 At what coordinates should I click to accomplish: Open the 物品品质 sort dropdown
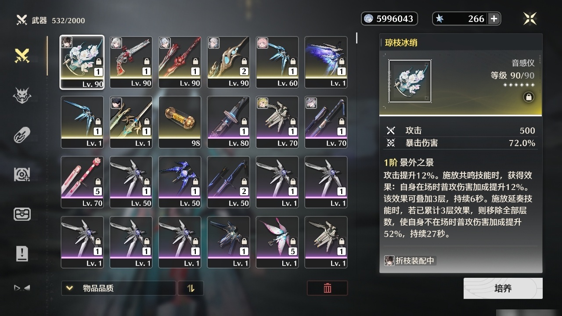pos(118,288)
